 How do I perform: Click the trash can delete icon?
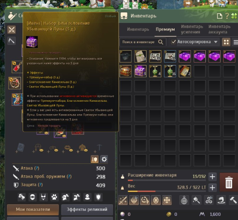click(x=229, y=182)
